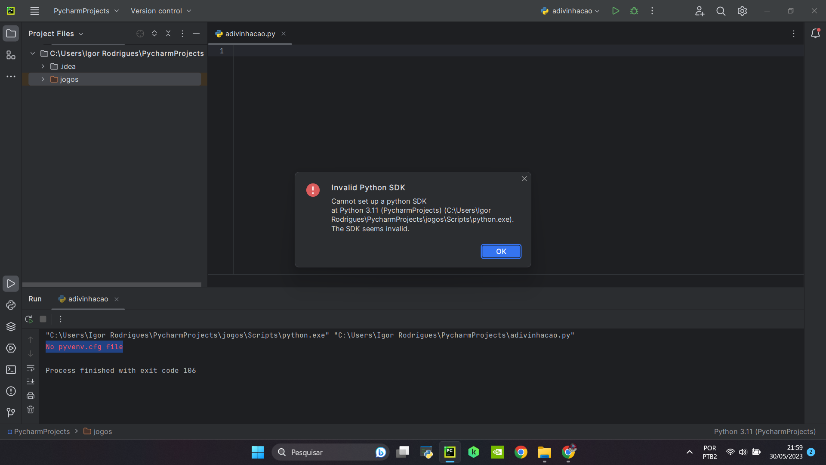The width and height of the screenshot is (826, 465).
Task: Open Windows Start menu
Action: coord(258,452)
